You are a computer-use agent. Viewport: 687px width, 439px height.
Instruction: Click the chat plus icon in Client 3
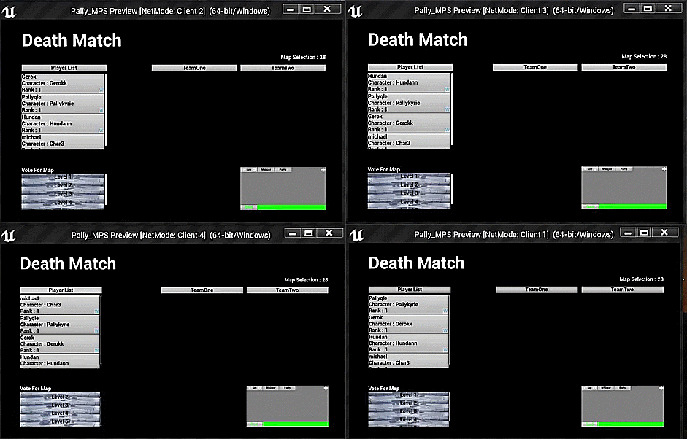tap(664, 169)
